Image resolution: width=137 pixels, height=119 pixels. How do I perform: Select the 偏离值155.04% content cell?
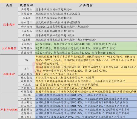(x=86, y=113)
